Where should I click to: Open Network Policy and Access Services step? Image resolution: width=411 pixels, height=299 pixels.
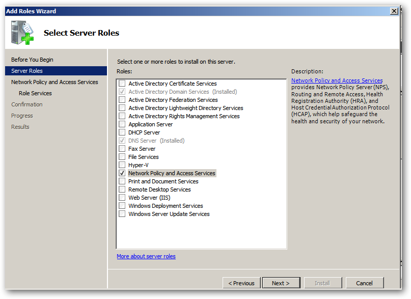54,82
